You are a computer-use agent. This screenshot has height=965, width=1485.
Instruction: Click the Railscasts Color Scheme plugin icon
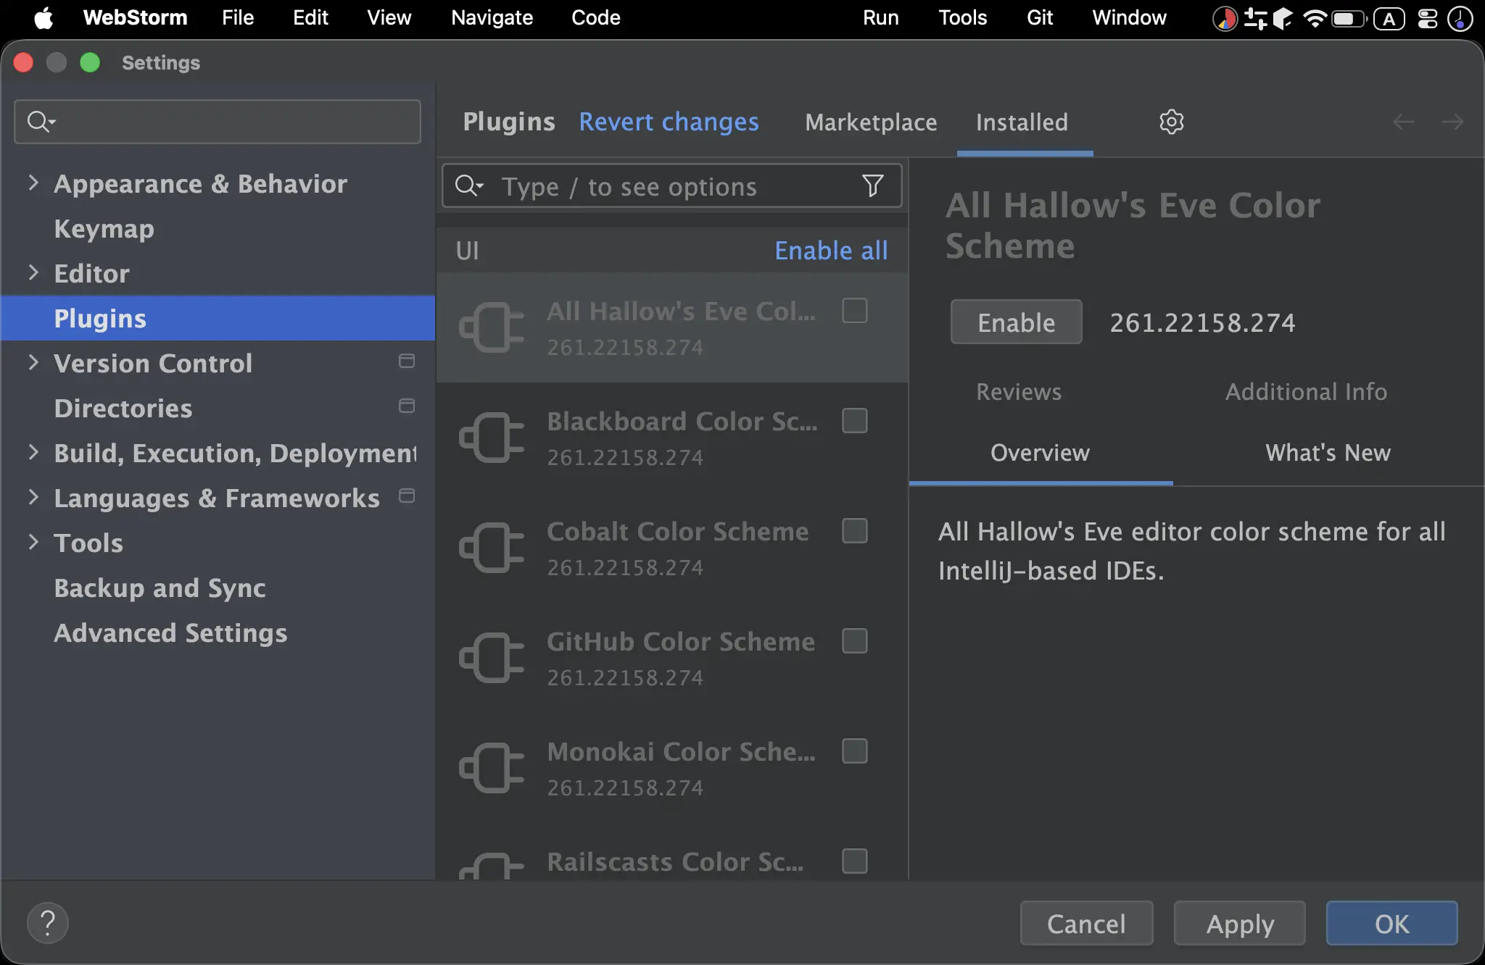[x=492, y=866]
